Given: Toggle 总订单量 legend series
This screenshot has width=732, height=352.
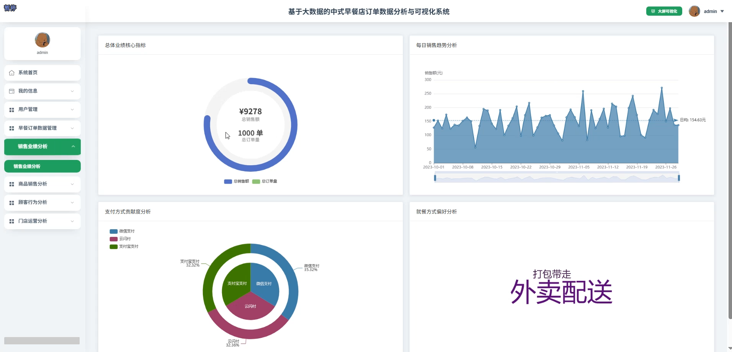Looking at the screenshot, I should click(x=265, y=181).
